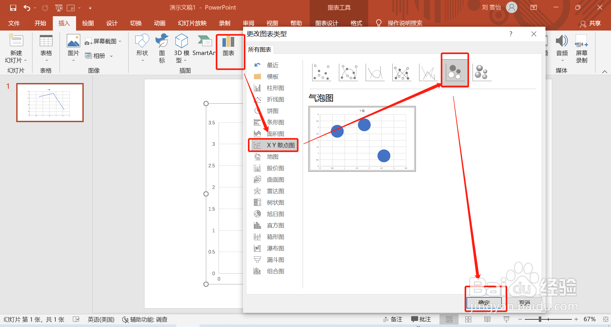The image size is (611, 327).
Task: Click the tell-me search box
Action: tap(399, 23)
